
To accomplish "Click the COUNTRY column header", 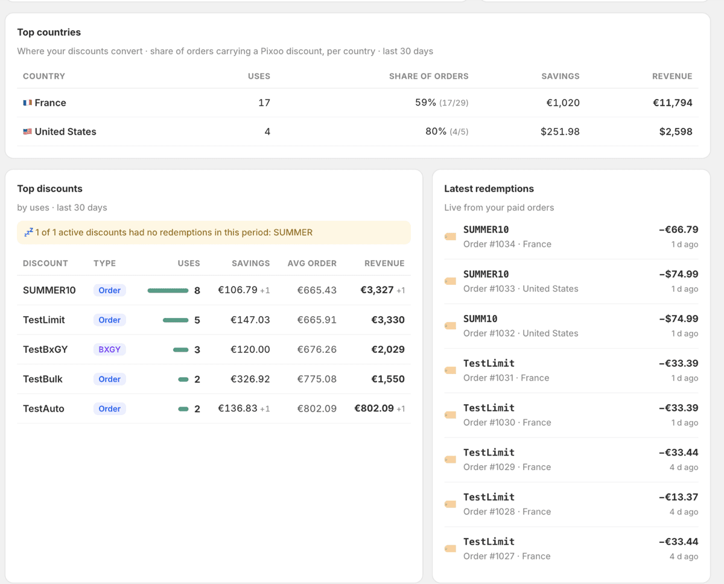I will pos(44,76).
